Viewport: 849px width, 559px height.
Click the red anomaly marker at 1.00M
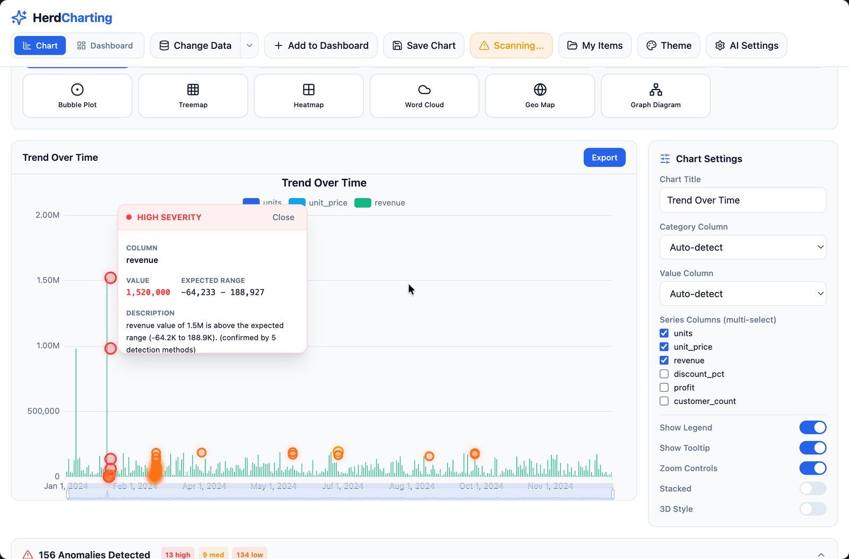pyautogui.click(x=110, y=348)
